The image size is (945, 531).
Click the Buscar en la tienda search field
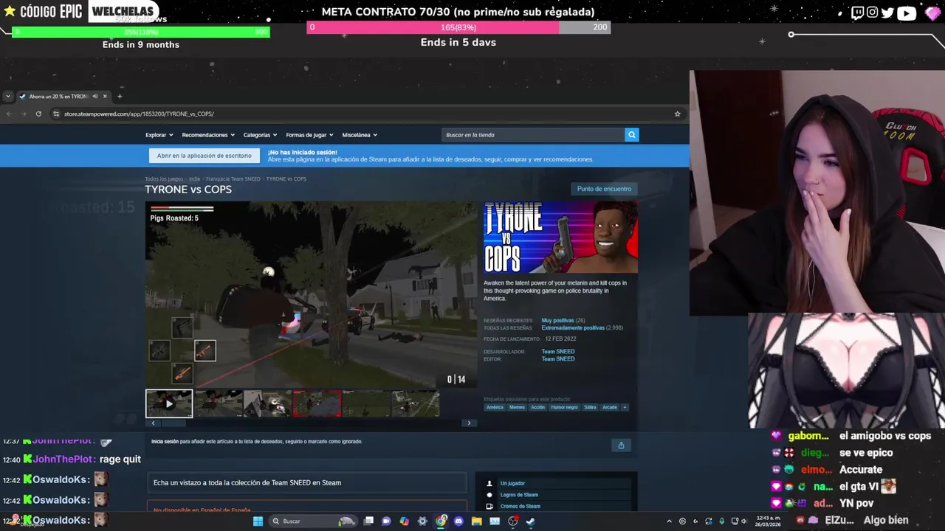[533, 135]
